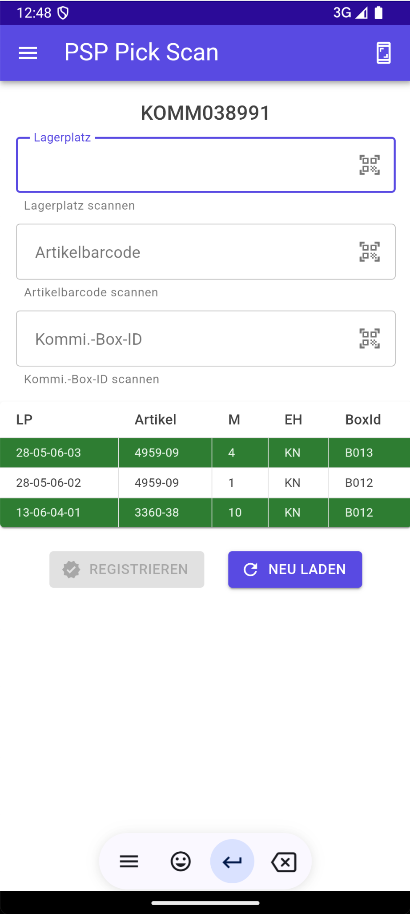
Task: Tap QR scan icon in Lagerplatz field
Action: point(369,165)
